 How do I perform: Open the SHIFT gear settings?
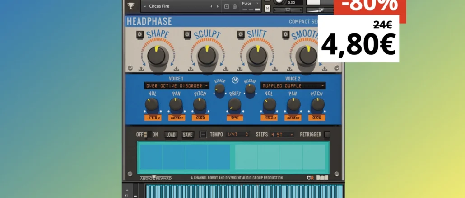click(x=241, y=35)
